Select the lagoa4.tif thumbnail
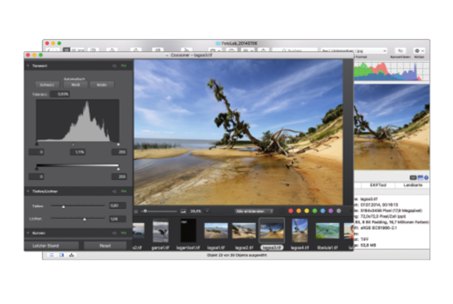Viewport: 453px width, 304px height. pyautogui.click(x=299, y=231)
